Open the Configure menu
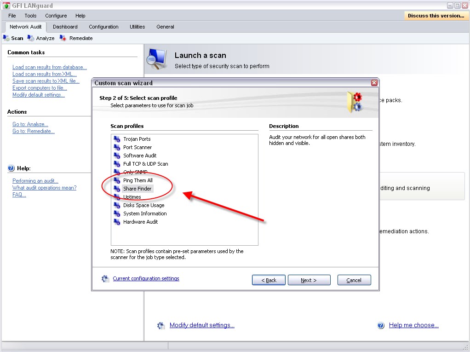Image resolution: width=470 pixels, height=352 pixels. [56, 16]
